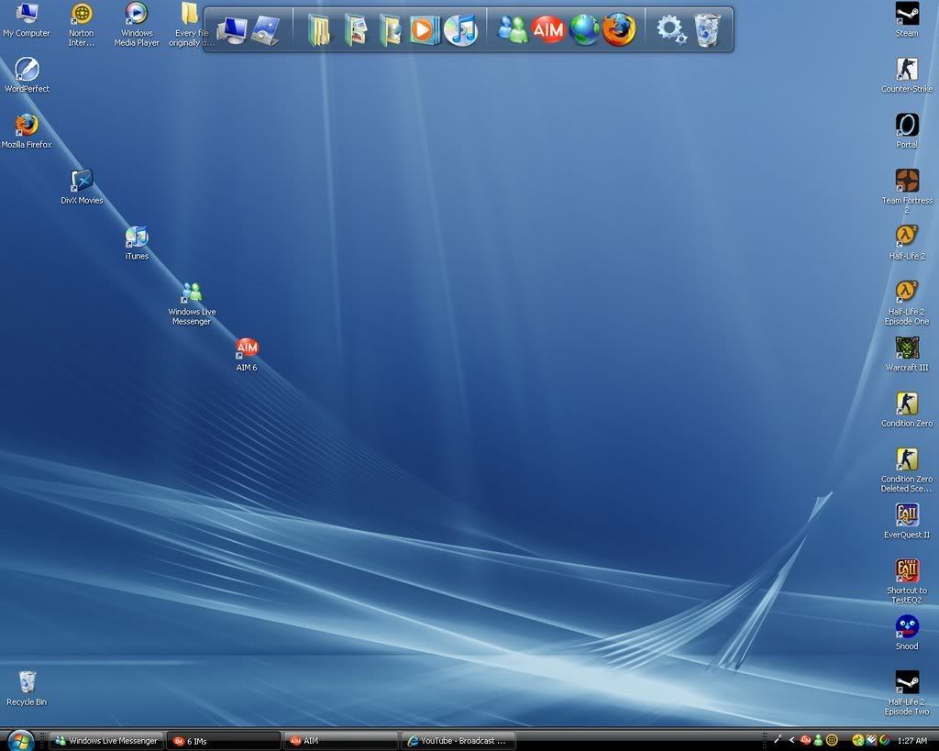Click the green Messenger tray icon
The image size is (939, 751).
(x=818, y=741)
